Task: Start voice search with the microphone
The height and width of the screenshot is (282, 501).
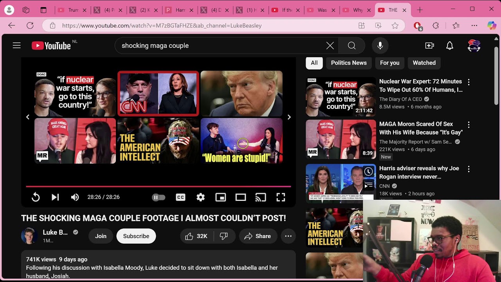Action: click(x=380, y=46)
